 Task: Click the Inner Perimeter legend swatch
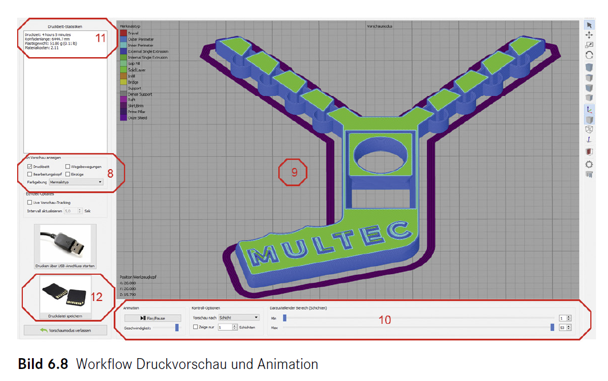123,45
